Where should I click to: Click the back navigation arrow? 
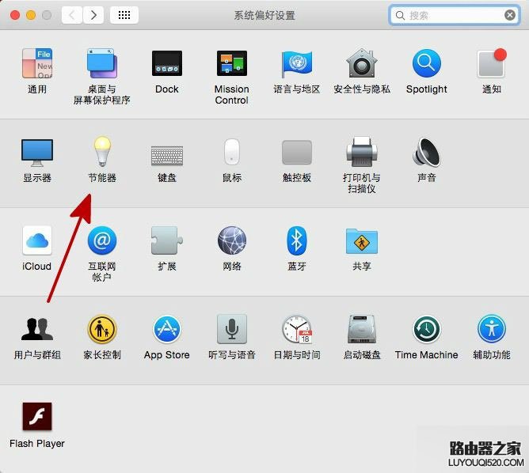click(x=72, y=15)
